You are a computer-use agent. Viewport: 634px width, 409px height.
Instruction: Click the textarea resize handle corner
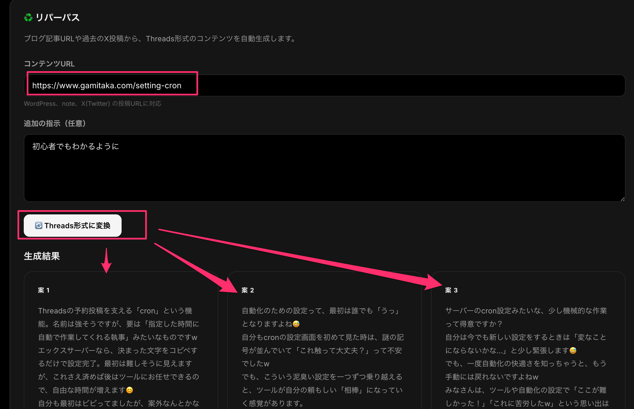622,199
